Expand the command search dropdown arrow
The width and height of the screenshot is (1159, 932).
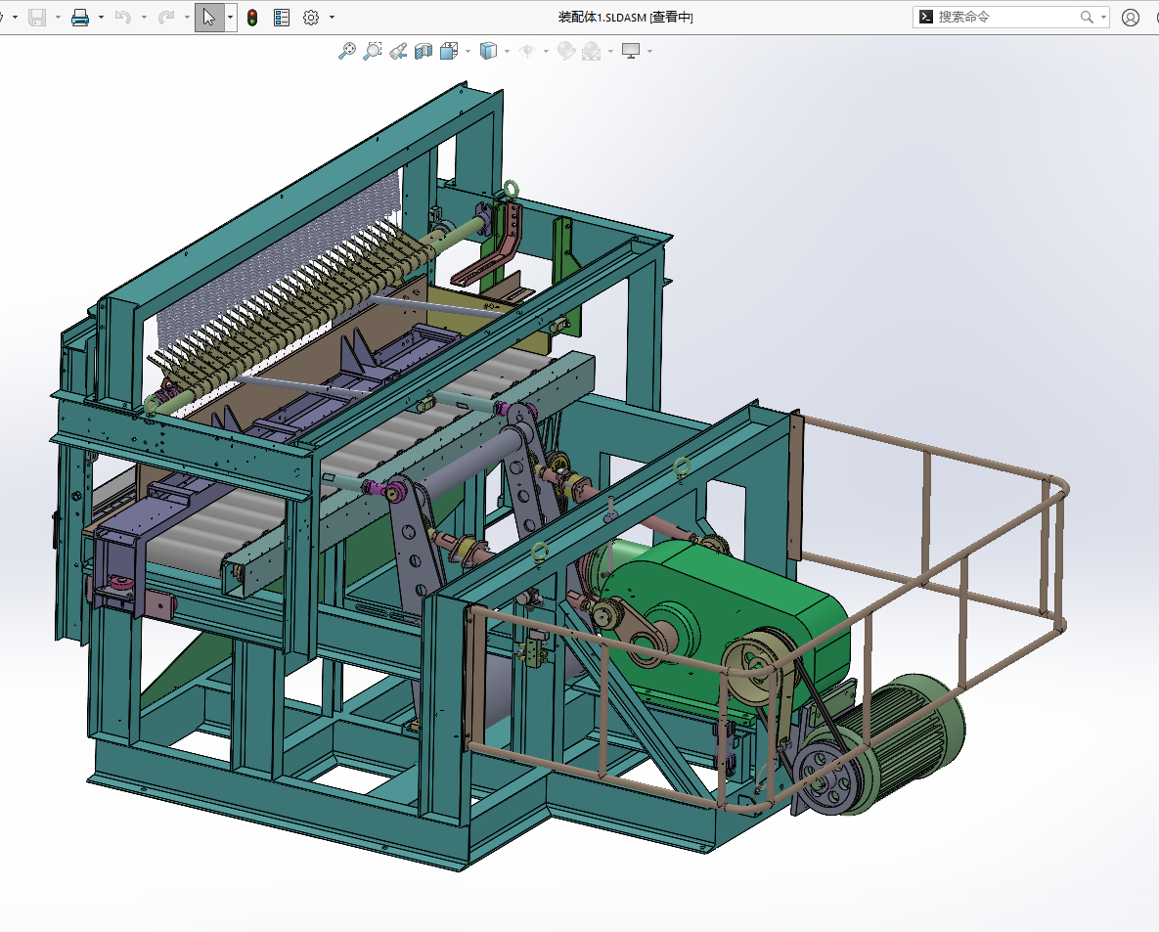coord(1103,17)
